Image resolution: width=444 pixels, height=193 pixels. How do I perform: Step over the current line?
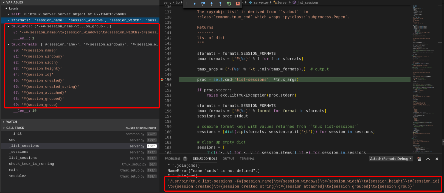(203, 4)
